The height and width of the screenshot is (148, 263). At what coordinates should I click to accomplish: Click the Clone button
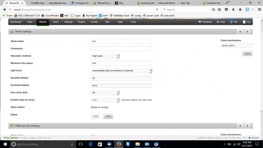tap(247, 53)
